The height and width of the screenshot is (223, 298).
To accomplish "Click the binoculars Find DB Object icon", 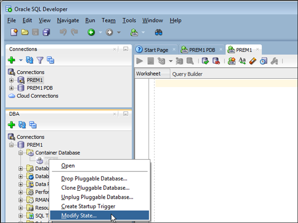I will click(158, 32).
